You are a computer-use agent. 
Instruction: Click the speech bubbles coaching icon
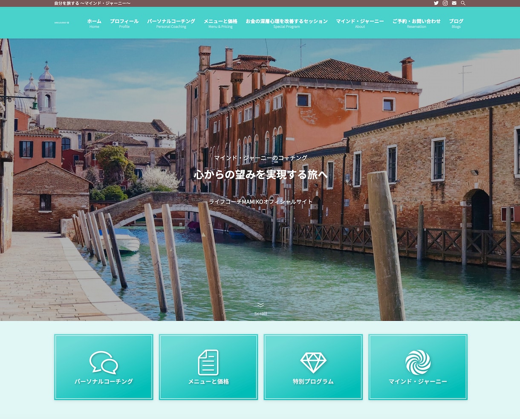pos(104,362)
